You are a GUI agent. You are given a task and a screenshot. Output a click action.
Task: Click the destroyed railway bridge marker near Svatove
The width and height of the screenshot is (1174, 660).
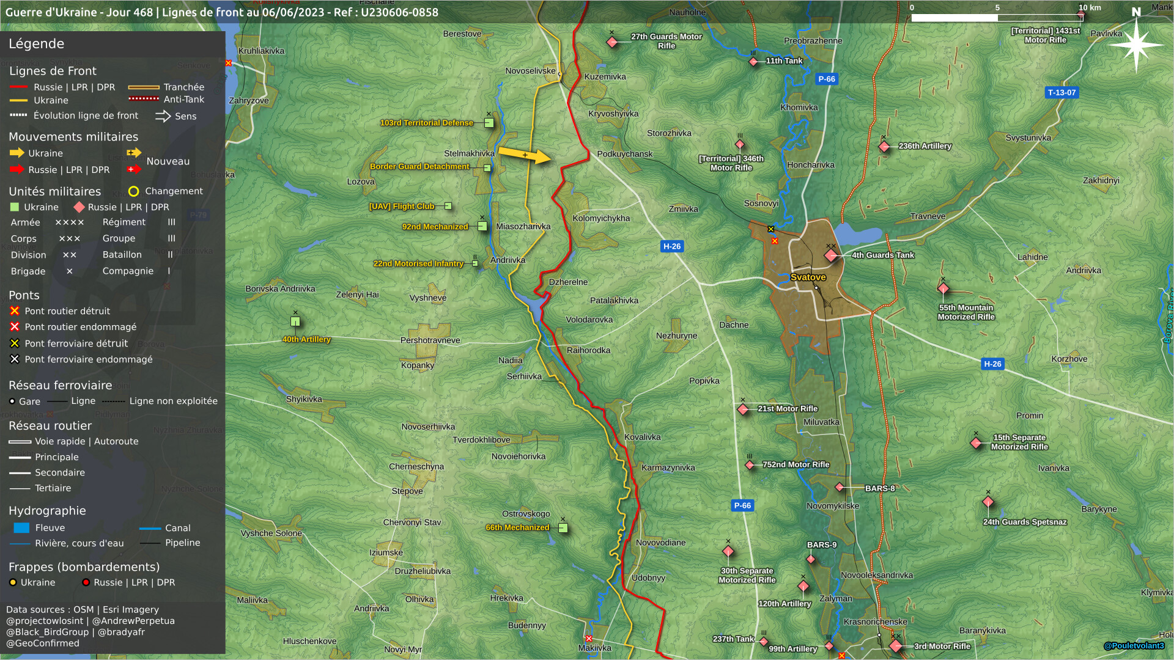coord(771,229)
